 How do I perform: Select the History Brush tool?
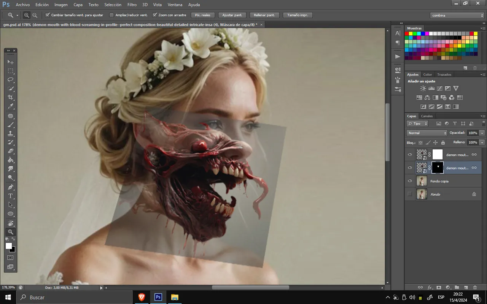pyautogui.click(x=11, y=142)
